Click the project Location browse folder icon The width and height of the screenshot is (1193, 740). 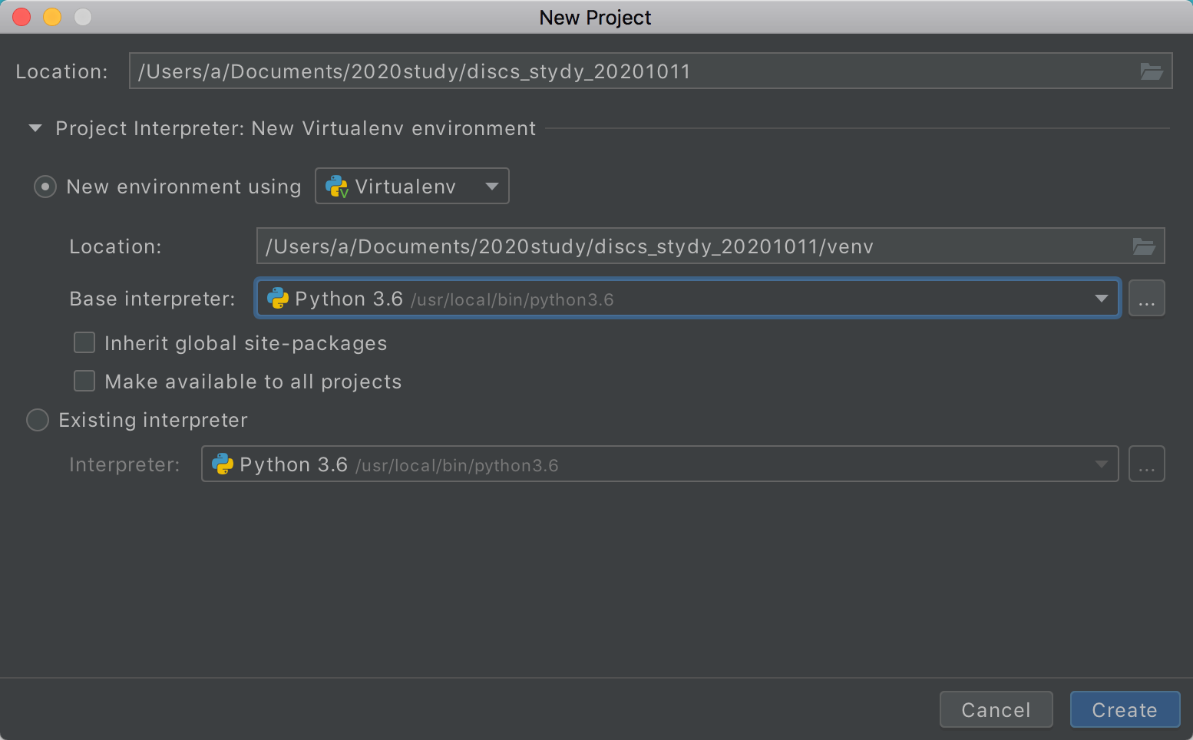1151,71
